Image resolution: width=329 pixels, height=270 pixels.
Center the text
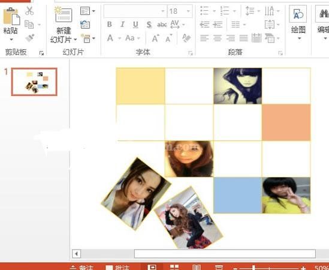click(218, 38)
